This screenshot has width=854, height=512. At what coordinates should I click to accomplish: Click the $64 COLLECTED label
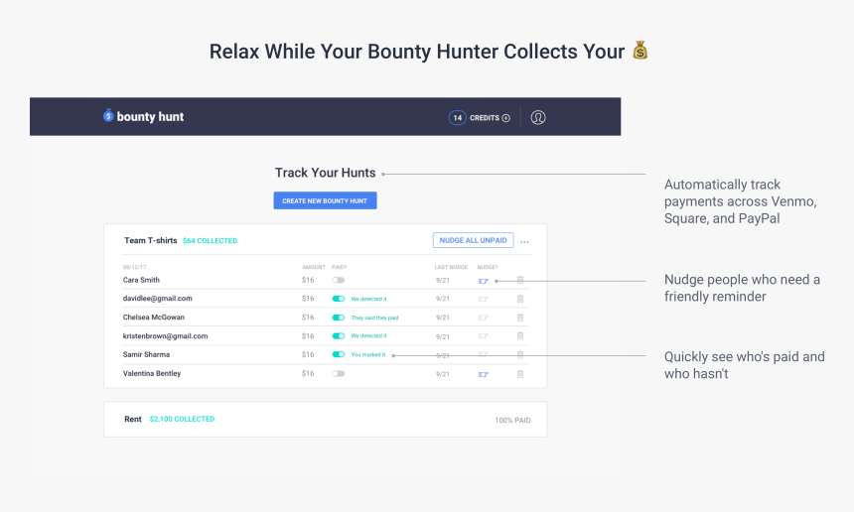(x=211, y=241)
